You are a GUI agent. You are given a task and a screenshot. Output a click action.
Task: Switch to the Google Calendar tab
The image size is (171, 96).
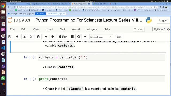coord(39,4)
